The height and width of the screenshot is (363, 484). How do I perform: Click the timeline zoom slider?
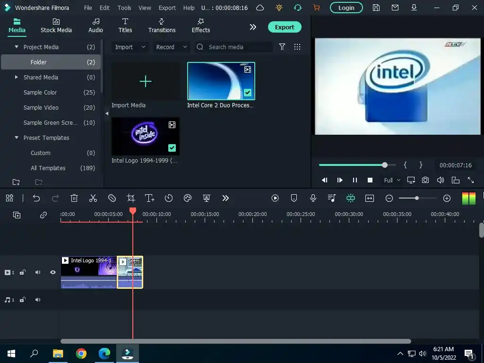[417, 198]
